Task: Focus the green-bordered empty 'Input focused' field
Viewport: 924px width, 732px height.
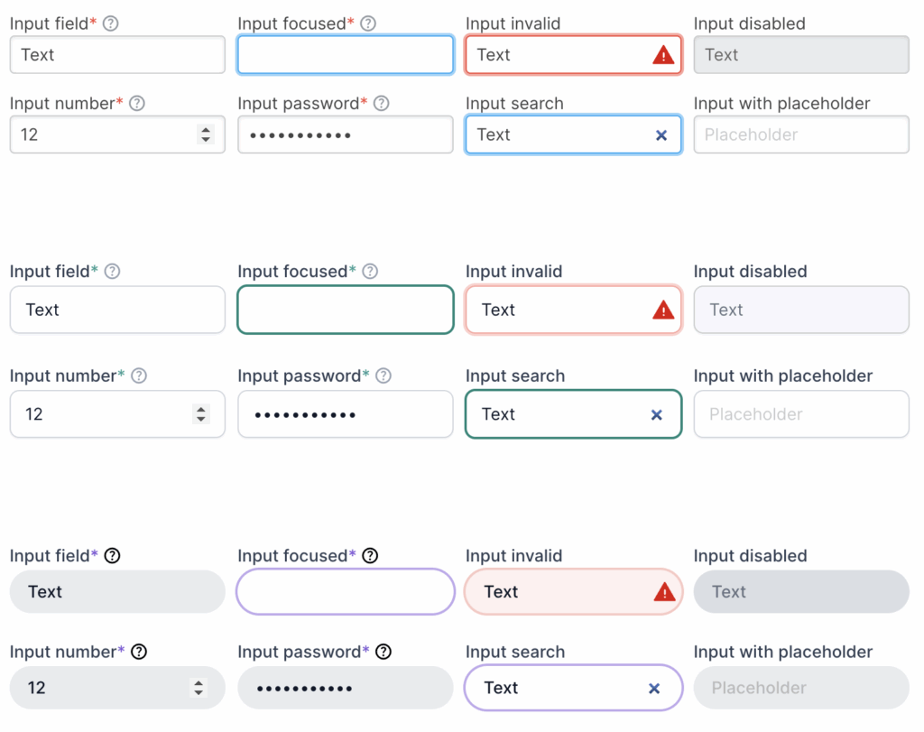Action: coord(346,310)
